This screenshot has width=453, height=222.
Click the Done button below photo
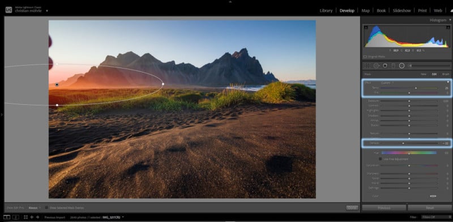click(352, 207)
